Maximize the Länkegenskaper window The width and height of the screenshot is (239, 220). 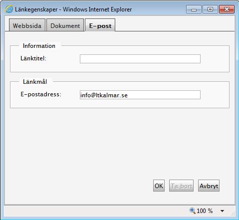pos(210,9)
